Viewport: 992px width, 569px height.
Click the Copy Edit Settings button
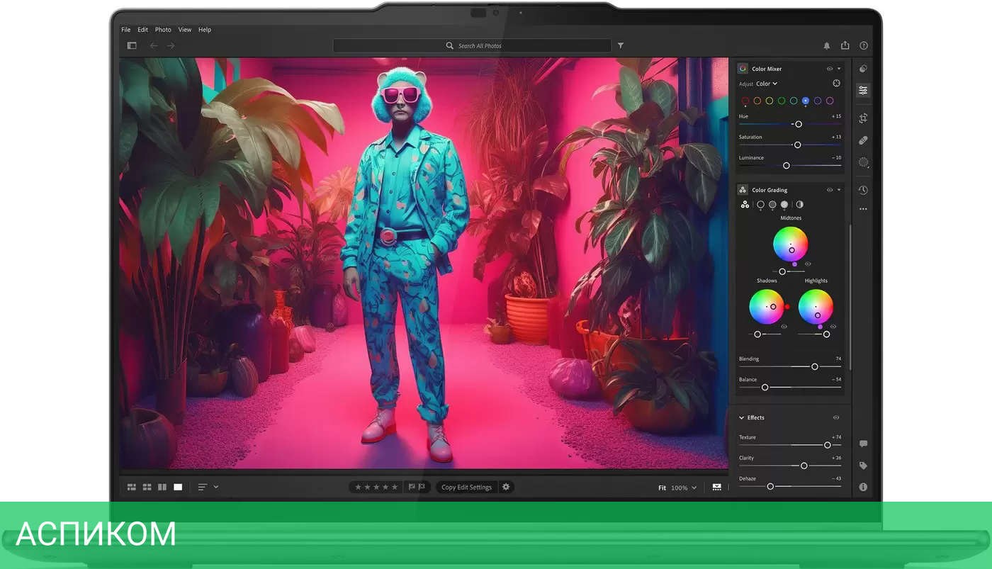(x=466, y=487)
